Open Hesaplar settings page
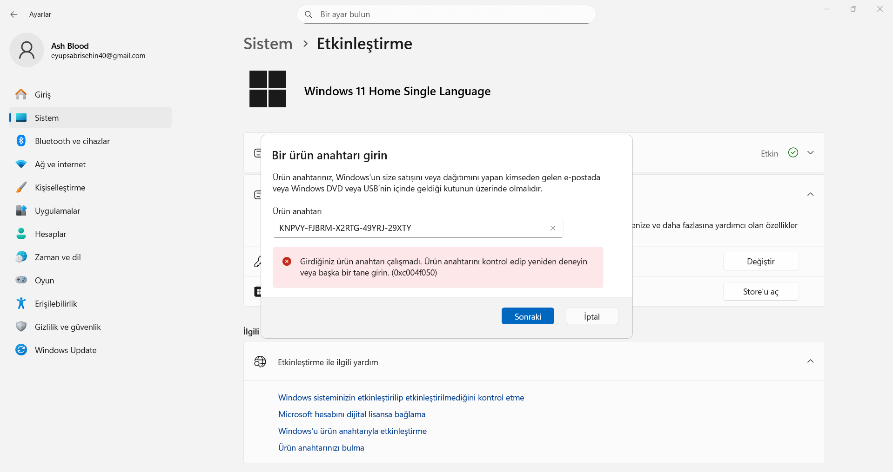The width and height of the screenshot is (893, 472). click(x=90, y=234)
